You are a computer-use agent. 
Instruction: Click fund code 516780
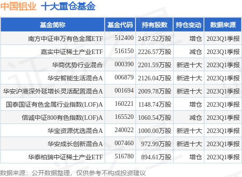124,156
